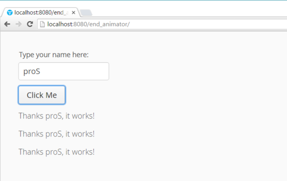287x181 pixels.
Task: Open a new tab with the blank tab button
Action: click(x=86, y=13)
